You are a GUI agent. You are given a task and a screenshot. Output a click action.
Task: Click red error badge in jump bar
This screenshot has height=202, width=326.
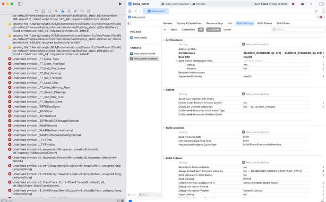click(321, 17)
